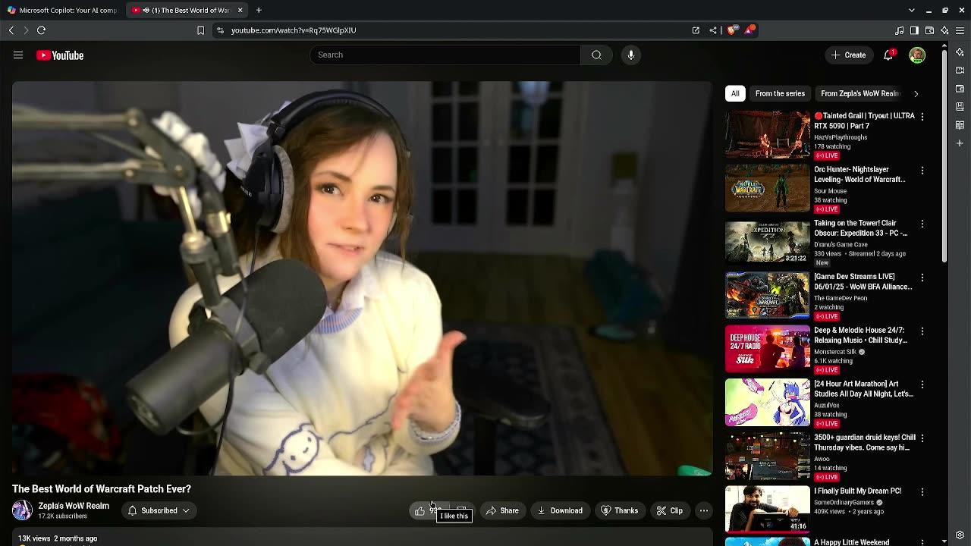The image size is (971, 546).
Task: Open options for Deep & Melodic House video
Action: 922,331
